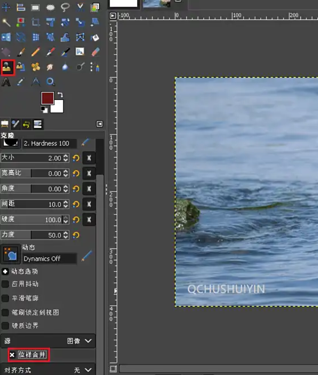Choose the Eraser tool

(x=95, y=52)
